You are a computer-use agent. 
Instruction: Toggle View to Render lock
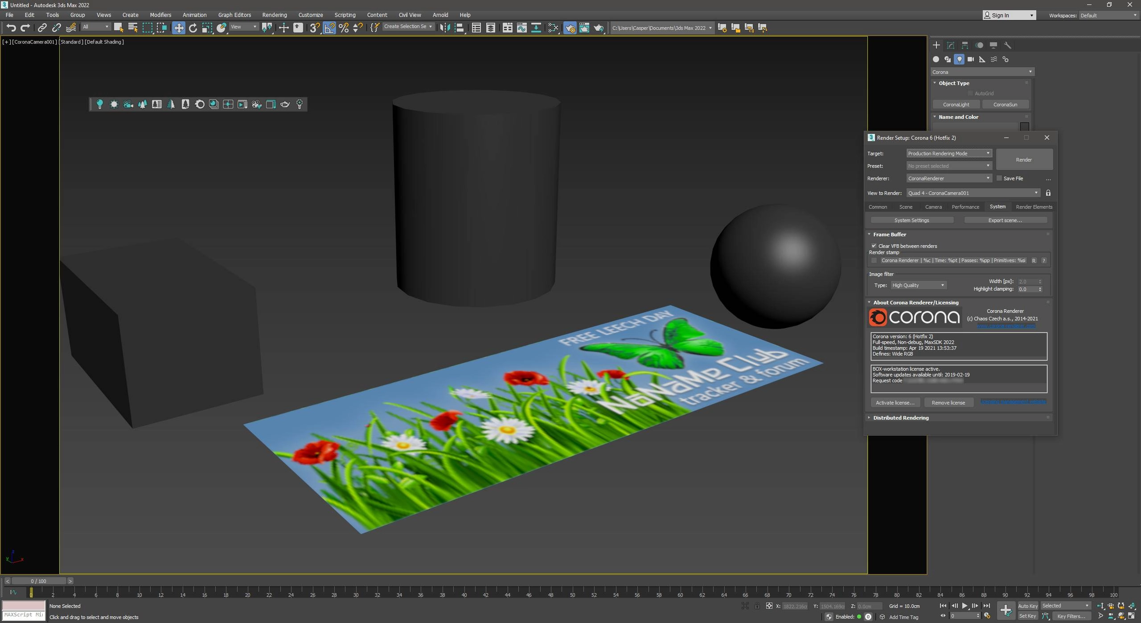pyautogui.click(x=1048, y=193)
